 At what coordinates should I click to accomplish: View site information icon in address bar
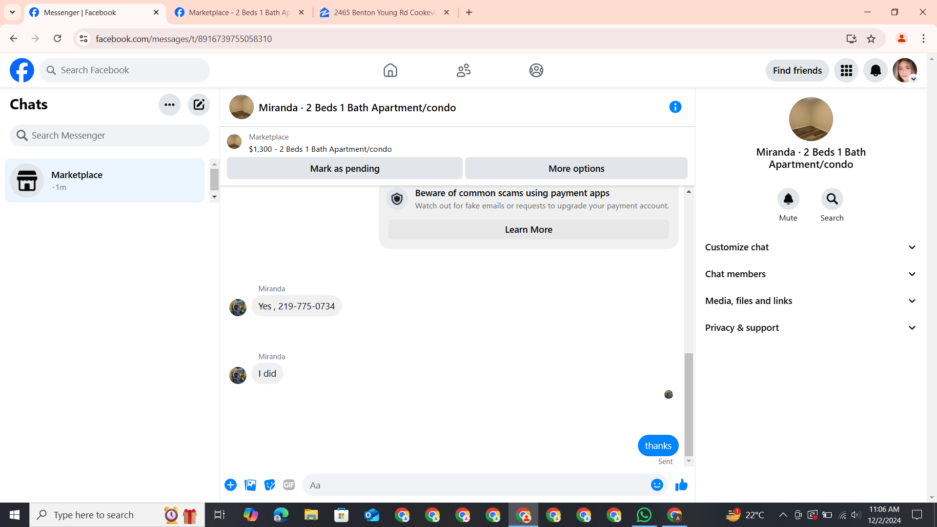pyautogui.click(x=83, y=39)
